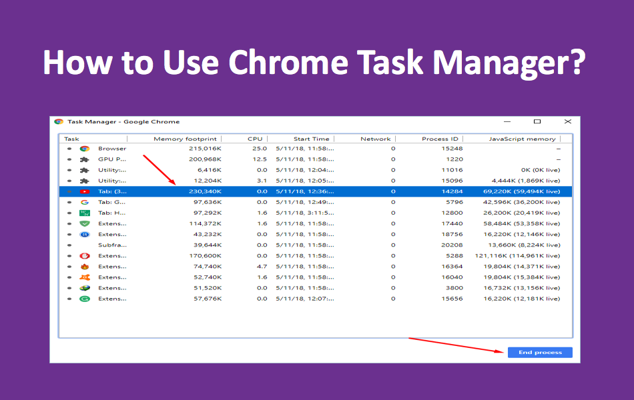Click the 26,200K (20,419K live) value
The image size is (634, 400).
click(522, 213)
